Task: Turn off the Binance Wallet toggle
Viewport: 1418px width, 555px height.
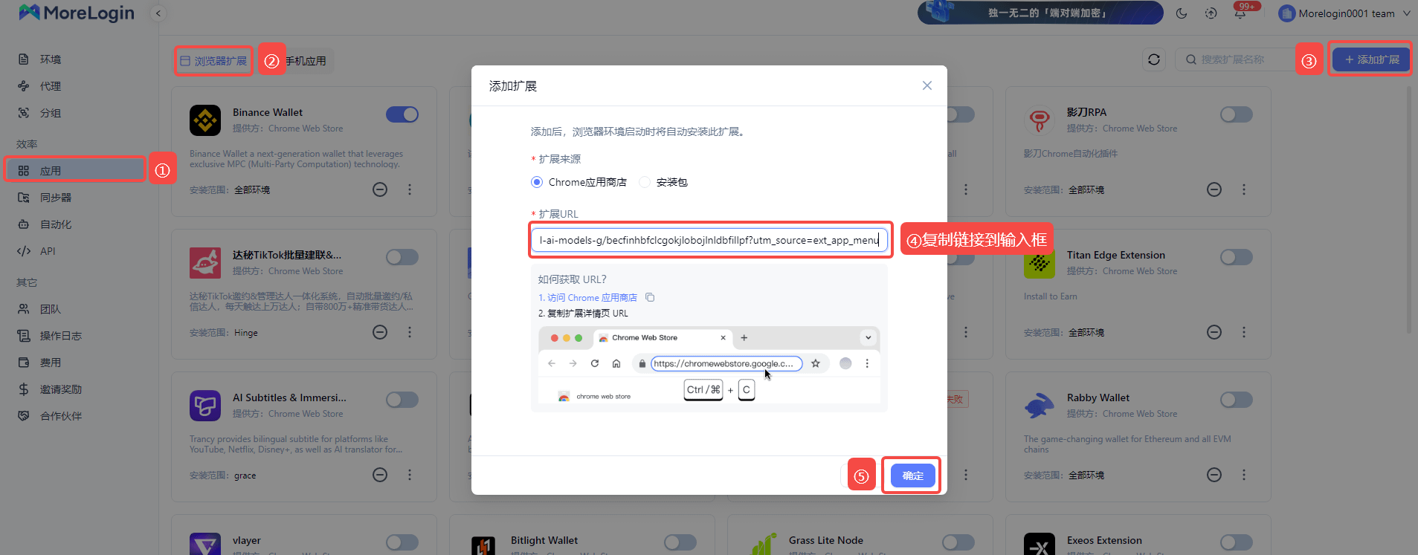Action: pos(402,114)
